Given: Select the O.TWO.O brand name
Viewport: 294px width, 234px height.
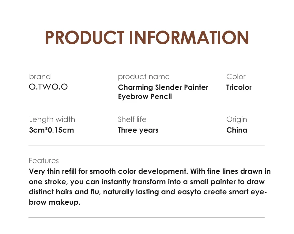Looking at the screenshot, I should (x=48, y=87).
